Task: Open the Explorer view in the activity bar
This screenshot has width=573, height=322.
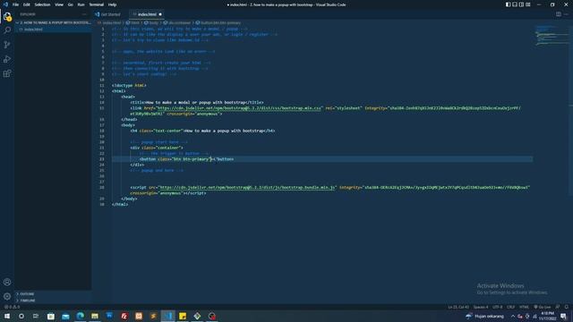Action: pyautogui.click(x=7, y=16)
